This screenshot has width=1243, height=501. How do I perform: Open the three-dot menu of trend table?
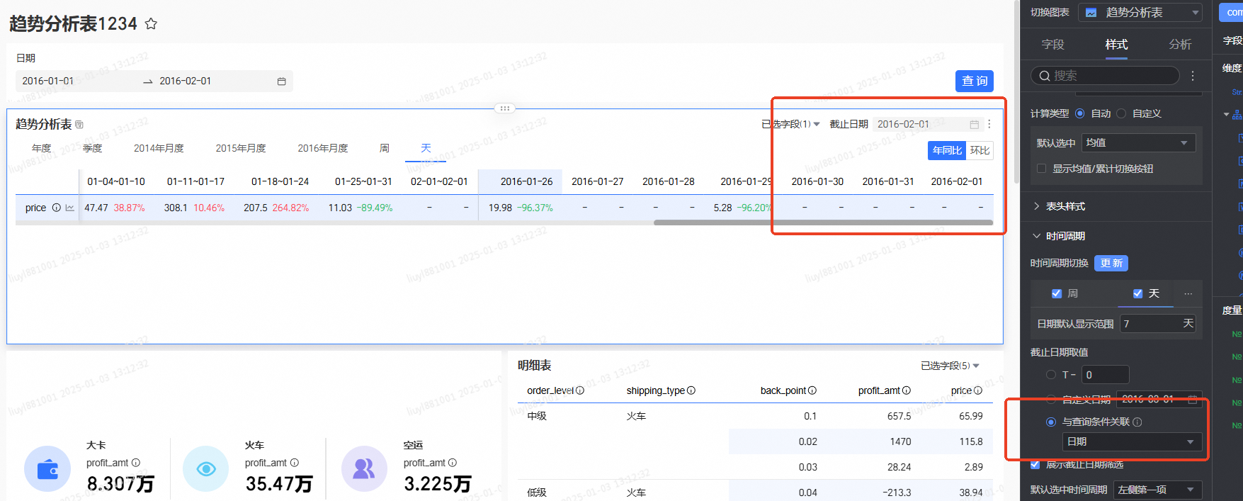(x=989, y=124)
